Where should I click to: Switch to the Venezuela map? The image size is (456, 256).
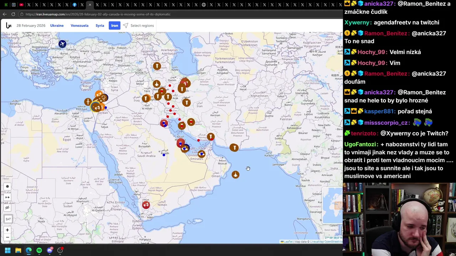pos(79,26)
